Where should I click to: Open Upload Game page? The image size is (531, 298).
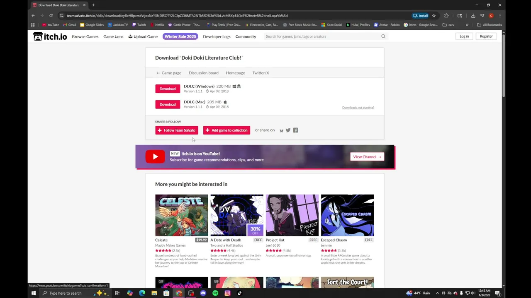coord(143,36)
